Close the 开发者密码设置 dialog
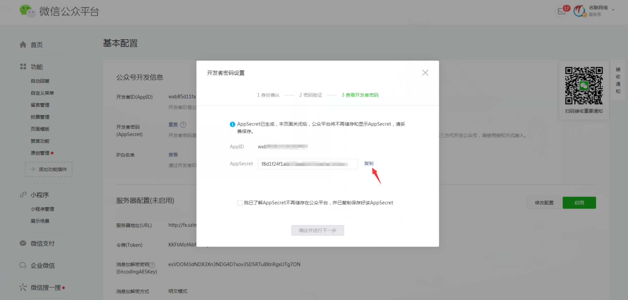The width and height of the screenshot is (628, 300). pos(425,73)
